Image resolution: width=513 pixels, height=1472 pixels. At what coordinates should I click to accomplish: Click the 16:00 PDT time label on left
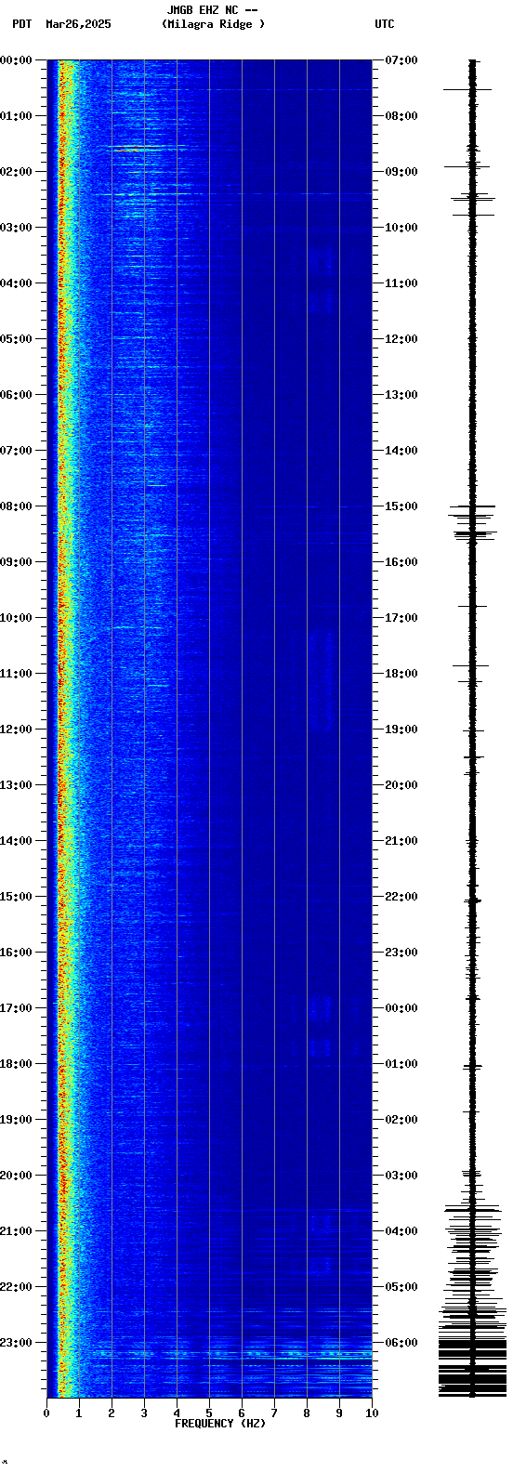pyautogui.click(x=16, y=953)
